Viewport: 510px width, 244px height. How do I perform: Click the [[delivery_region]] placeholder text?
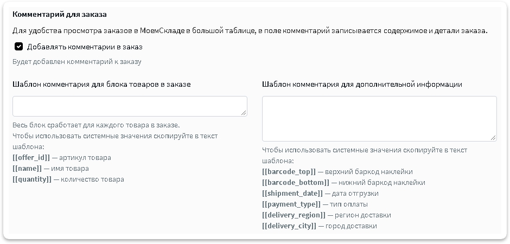point(294,215)
